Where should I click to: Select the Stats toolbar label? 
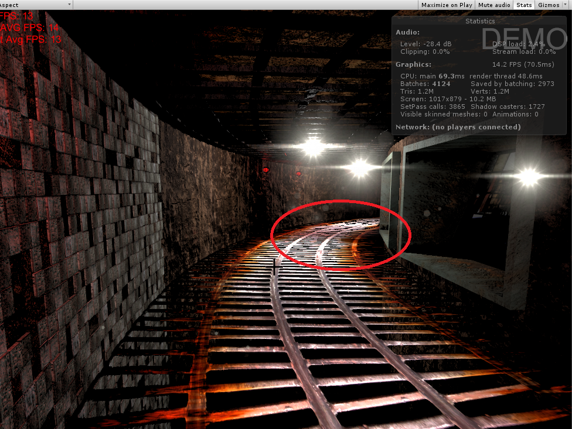pyautogui.click(x=524, y=5)
